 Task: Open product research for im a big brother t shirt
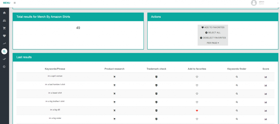point(115,102)
